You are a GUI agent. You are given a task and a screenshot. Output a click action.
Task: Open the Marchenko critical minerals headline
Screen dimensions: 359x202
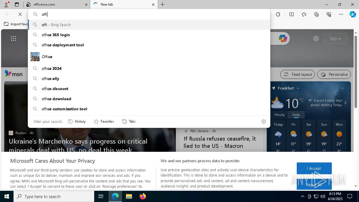pos(78,145)
